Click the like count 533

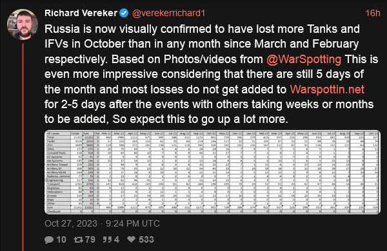(x=146, y=239)
